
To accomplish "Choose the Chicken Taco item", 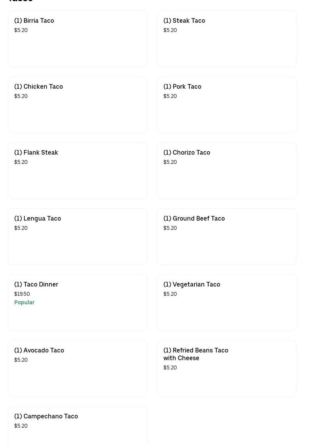I will click(x=77, y=105).
